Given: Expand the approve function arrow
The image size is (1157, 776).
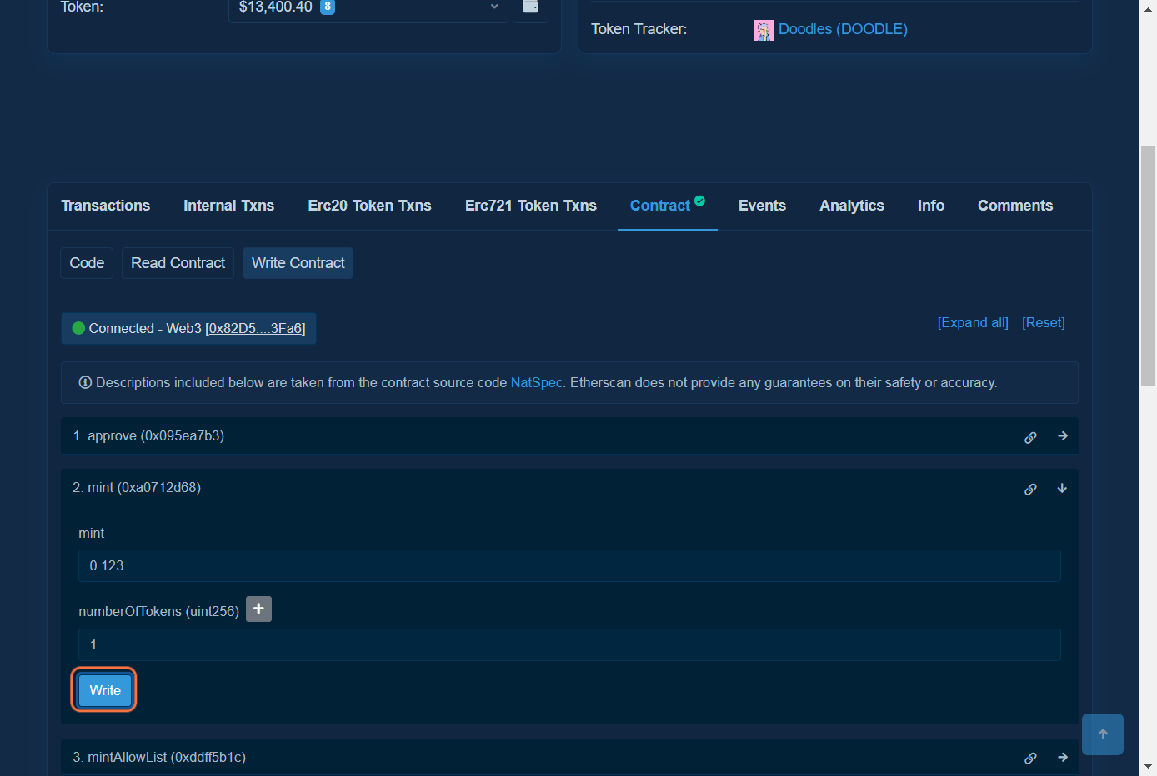Looking at the screenshot, I should point(1063,435).
